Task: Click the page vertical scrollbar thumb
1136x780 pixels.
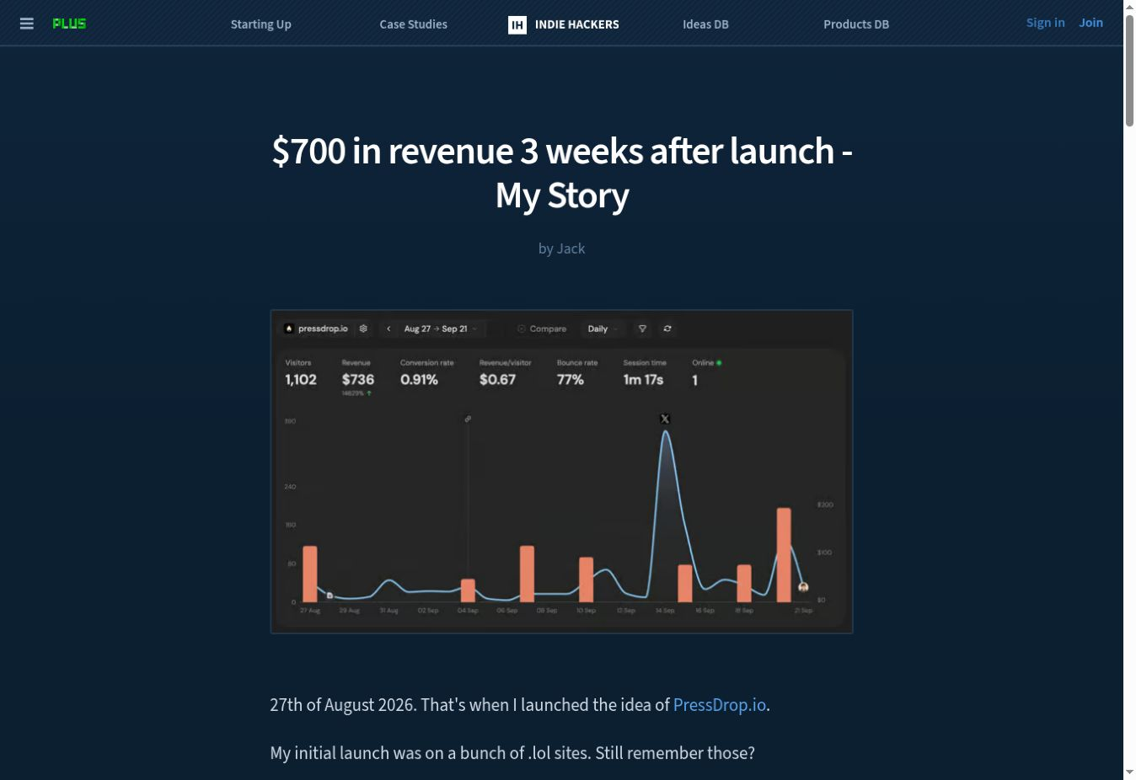Action: pyautogui.click(x=1129, y=69)
